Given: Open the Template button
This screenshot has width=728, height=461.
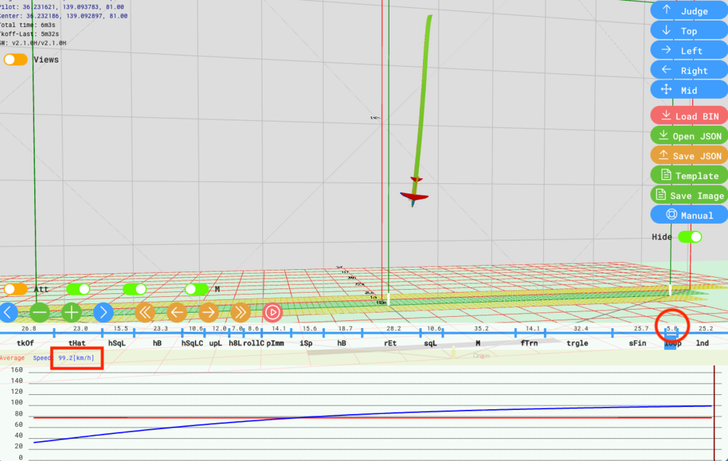Looking at the screenshot, I should (x=689, y=175).
